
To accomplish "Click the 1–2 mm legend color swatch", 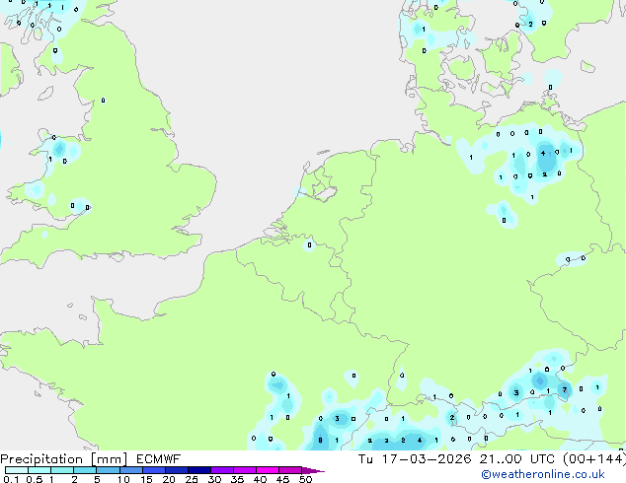I will pyautogui.click(x=62, y=470).
